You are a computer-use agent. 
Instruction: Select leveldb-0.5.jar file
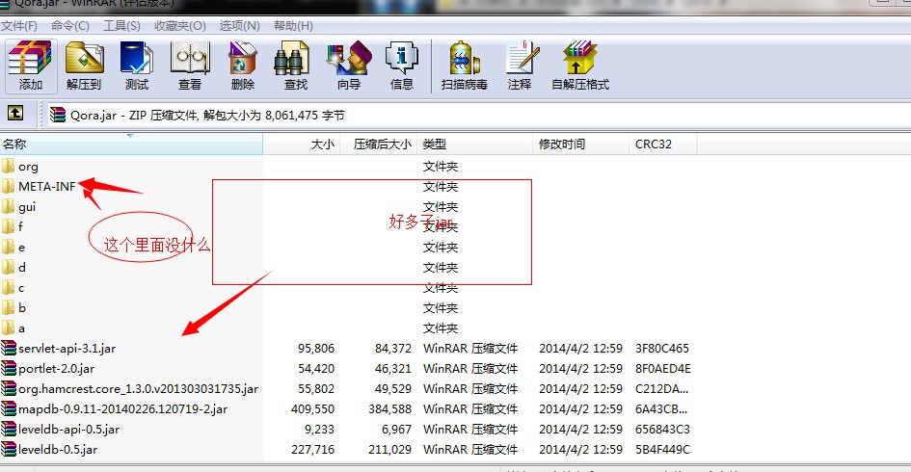pyautogui.click(x=58, y=449)
